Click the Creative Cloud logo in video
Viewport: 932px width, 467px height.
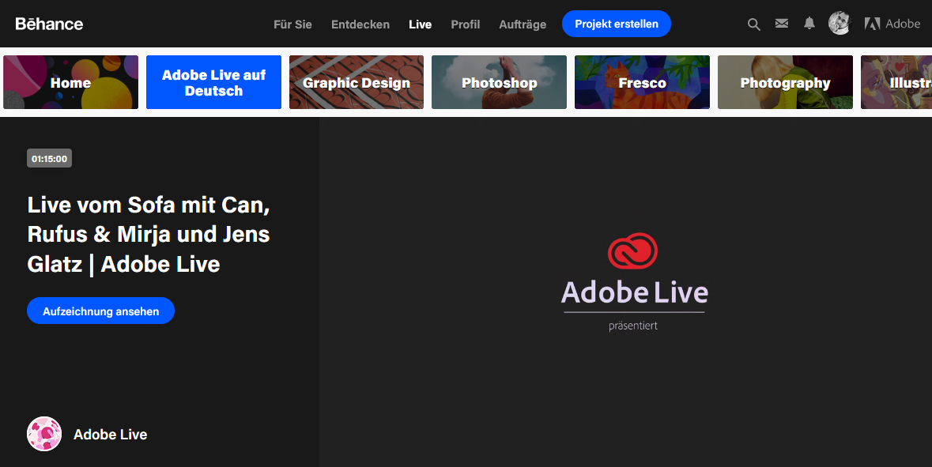tap(632, 251)
